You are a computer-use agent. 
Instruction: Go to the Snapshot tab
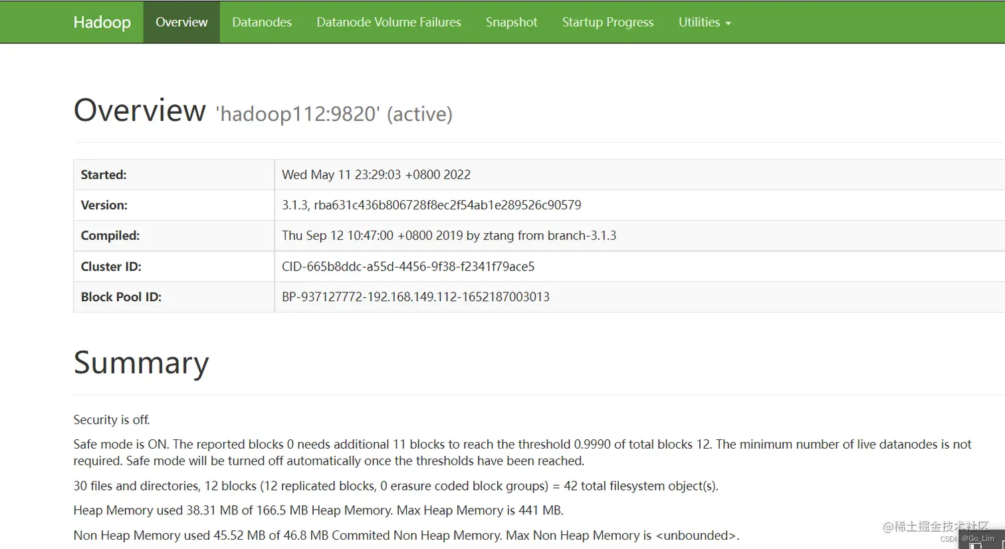tap(511, 22)
